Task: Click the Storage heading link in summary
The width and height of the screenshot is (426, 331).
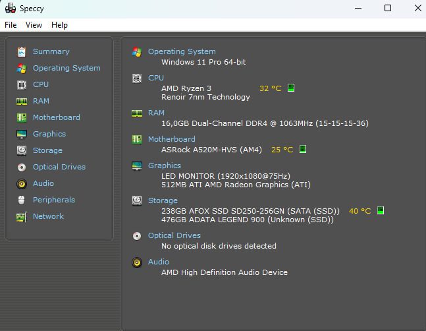Action: (x=163, y=200)
